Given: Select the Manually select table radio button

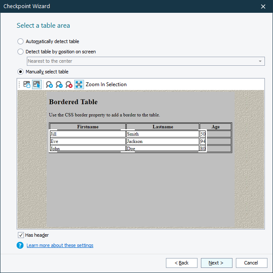Looking at the screenshot, I should [x=20, y=72].
